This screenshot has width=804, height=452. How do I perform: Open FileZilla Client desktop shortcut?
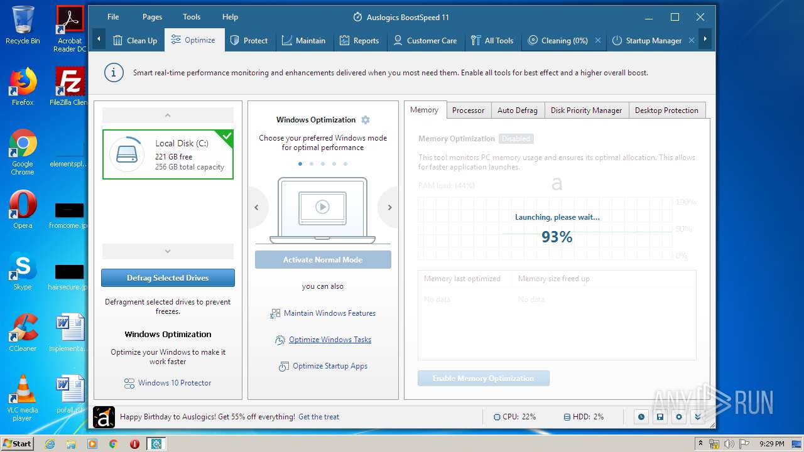coord(70,87)
